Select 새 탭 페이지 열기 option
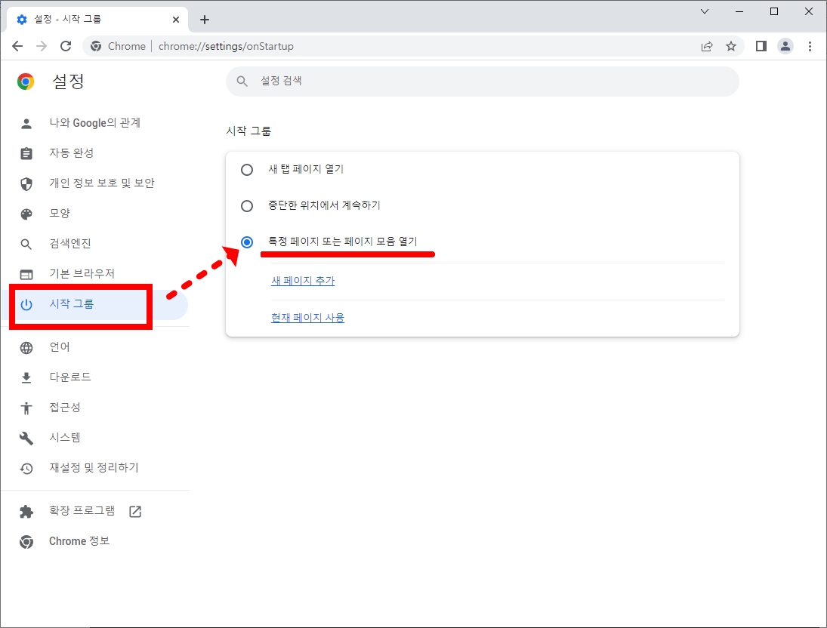Image resolution: width=827 pixels, height=628 pixels. tap(246, 170)
